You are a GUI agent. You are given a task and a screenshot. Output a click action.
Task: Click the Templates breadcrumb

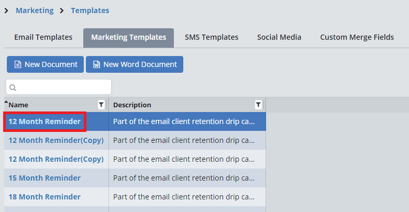coord(90,10)
